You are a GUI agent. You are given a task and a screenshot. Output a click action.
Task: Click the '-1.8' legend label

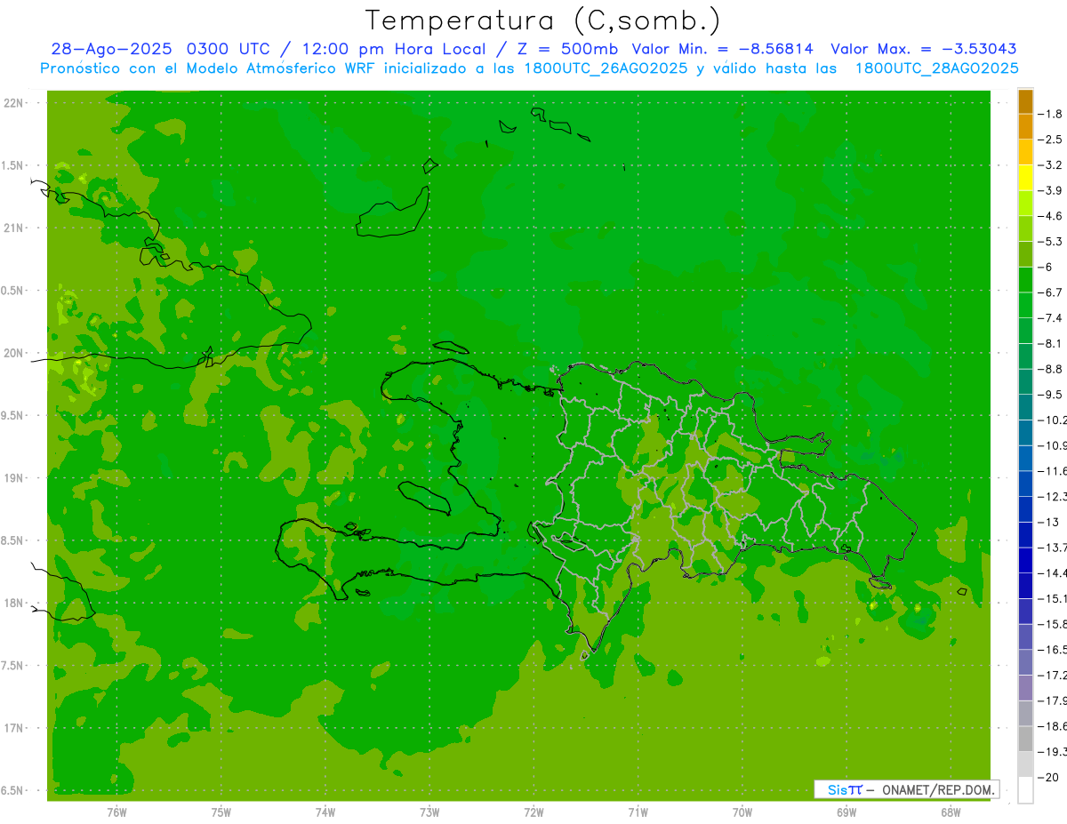1051,114
